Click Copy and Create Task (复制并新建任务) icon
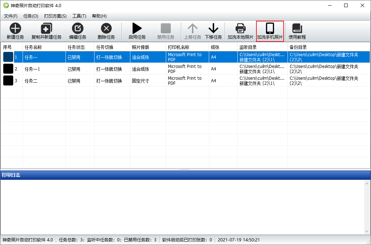Screen dimensions: 371x245 (x=47, y=29)
